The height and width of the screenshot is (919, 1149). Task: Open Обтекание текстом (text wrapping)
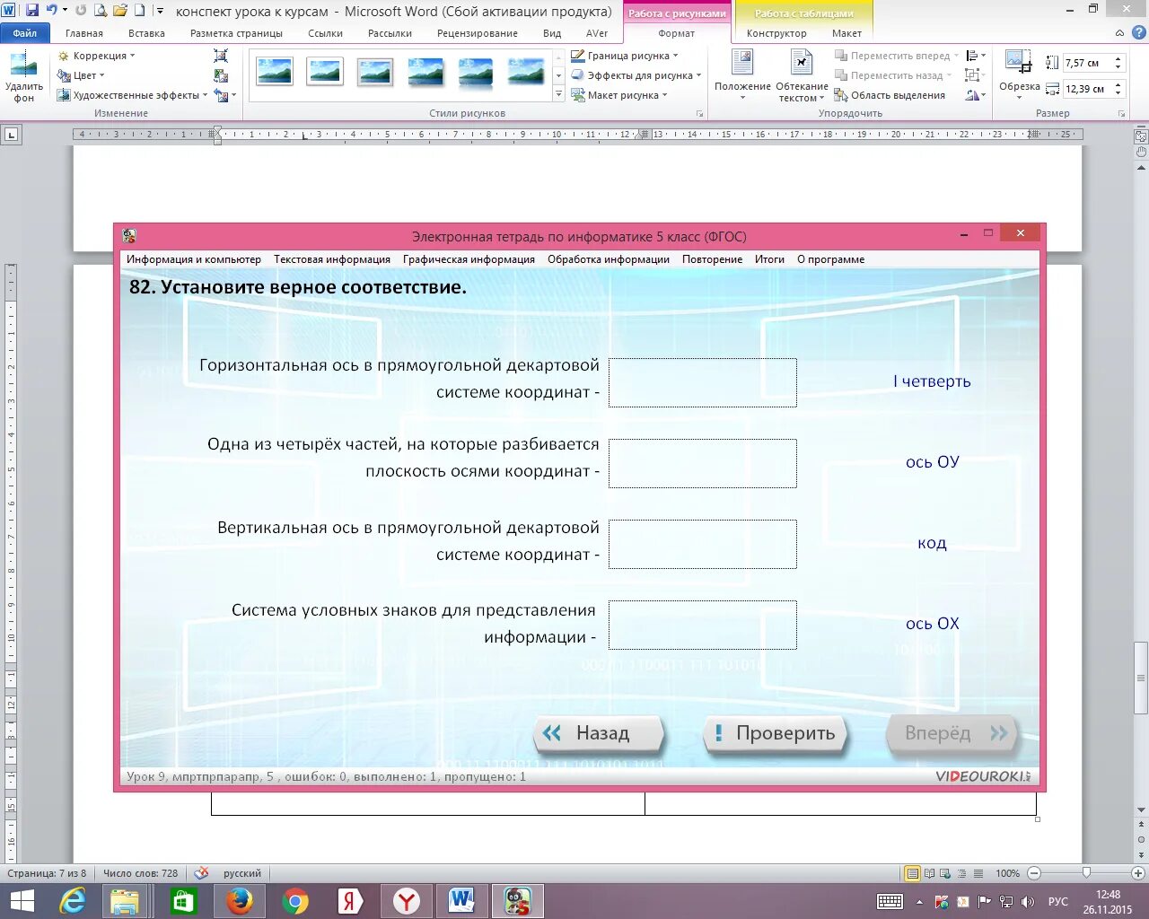coord(802,76)
